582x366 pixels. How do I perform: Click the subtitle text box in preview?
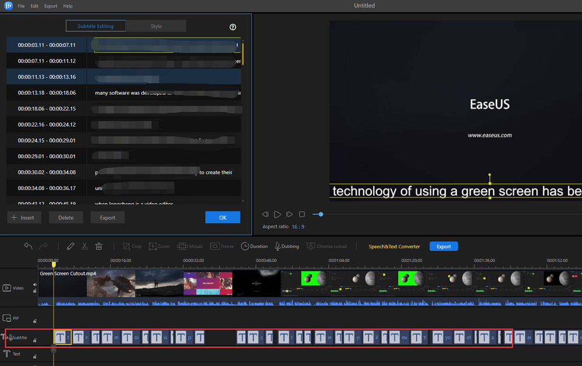pyautogui.click(x=456, y=191)
